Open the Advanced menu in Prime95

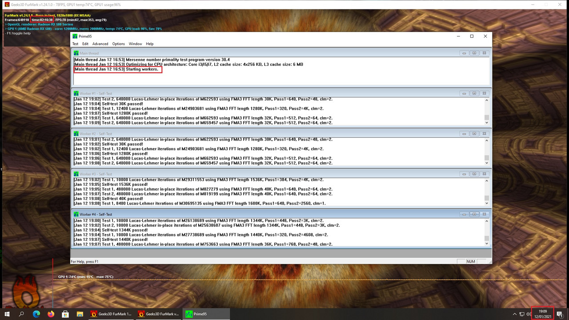pos(100,44)
